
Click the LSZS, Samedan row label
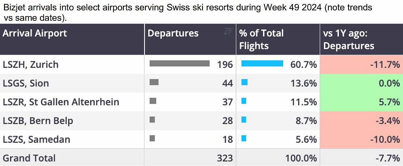tap(37, 139)
